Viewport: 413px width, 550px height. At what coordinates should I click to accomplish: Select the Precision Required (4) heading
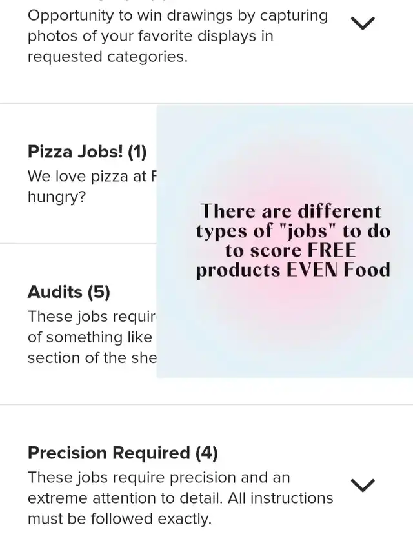tap(123, 453)
